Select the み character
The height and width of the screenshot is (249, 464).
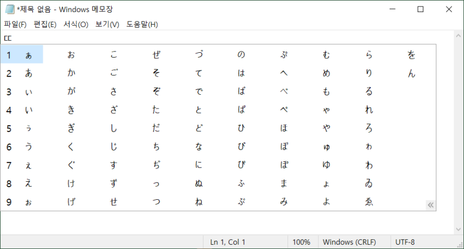point(284,202)
